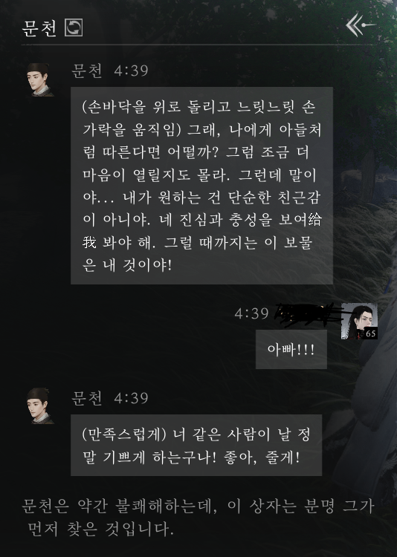
Task: Click the reset conversation icon beside 문천 title
Action: [x=74, y=27]
